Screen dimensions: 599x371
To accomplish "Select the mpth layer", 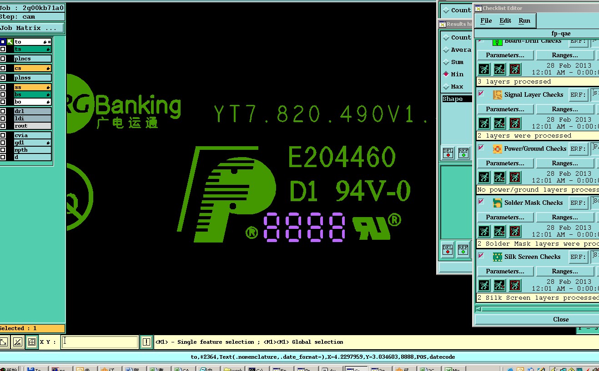I will pyautogui.click(x=32, y=150).
